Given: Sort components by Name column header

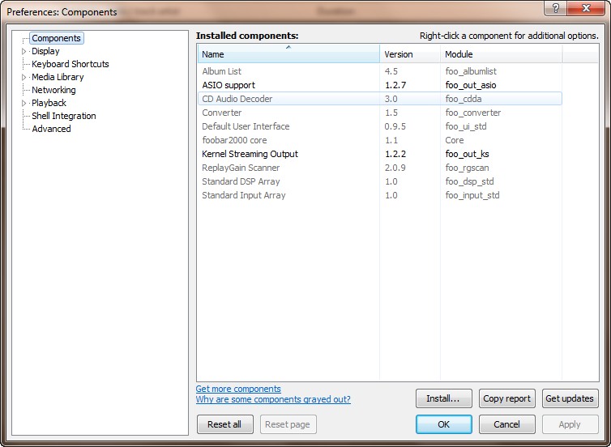Looking at the screenshot, I should click(288, 53).
